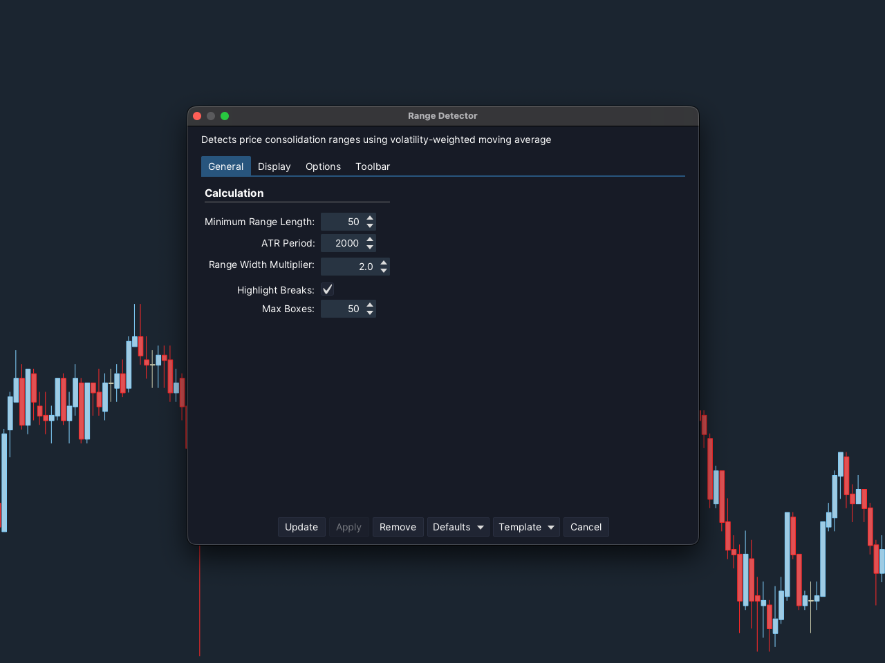Open the Defaults dropdown menu
This screenshot has width=885, height=663.
tap(458, 527)
